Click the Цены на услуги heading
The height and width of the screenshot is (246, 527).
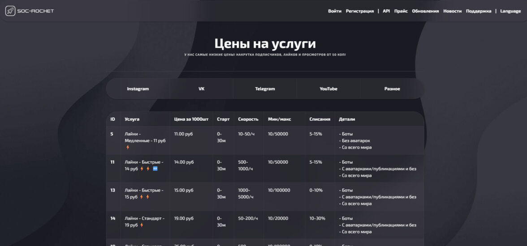coord(265,44)
